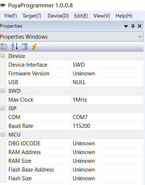Select the Flash Base Address property label
The image size is (145, 185).
pyautogui.click(x=31, y=170)
